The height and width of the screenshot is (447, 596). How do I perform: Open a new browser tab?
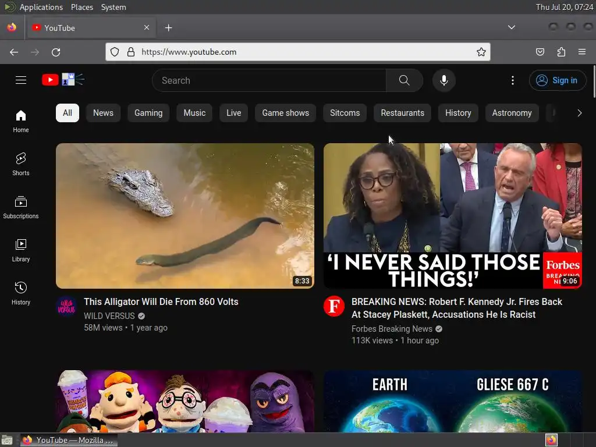click(x=168, y=28)
